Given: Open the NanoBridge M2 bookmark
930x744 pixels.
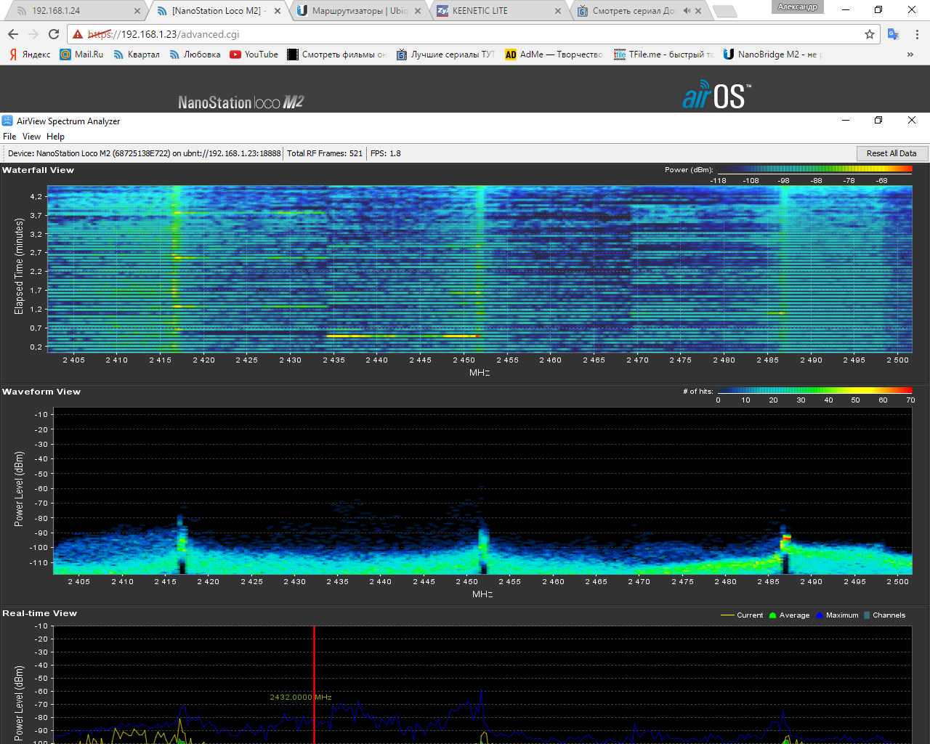Looking at the screenshot, I should [x=772, y=54].
